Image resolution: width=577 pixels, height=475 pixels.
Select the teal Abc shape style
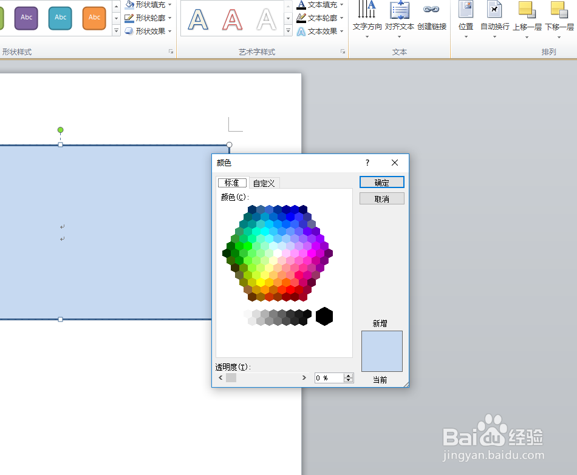60,18
